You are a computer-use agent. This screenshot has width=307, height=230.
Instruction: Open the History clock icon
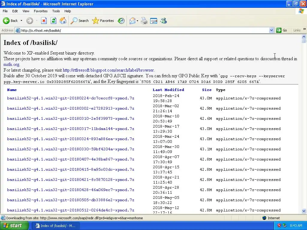[121, 21]
